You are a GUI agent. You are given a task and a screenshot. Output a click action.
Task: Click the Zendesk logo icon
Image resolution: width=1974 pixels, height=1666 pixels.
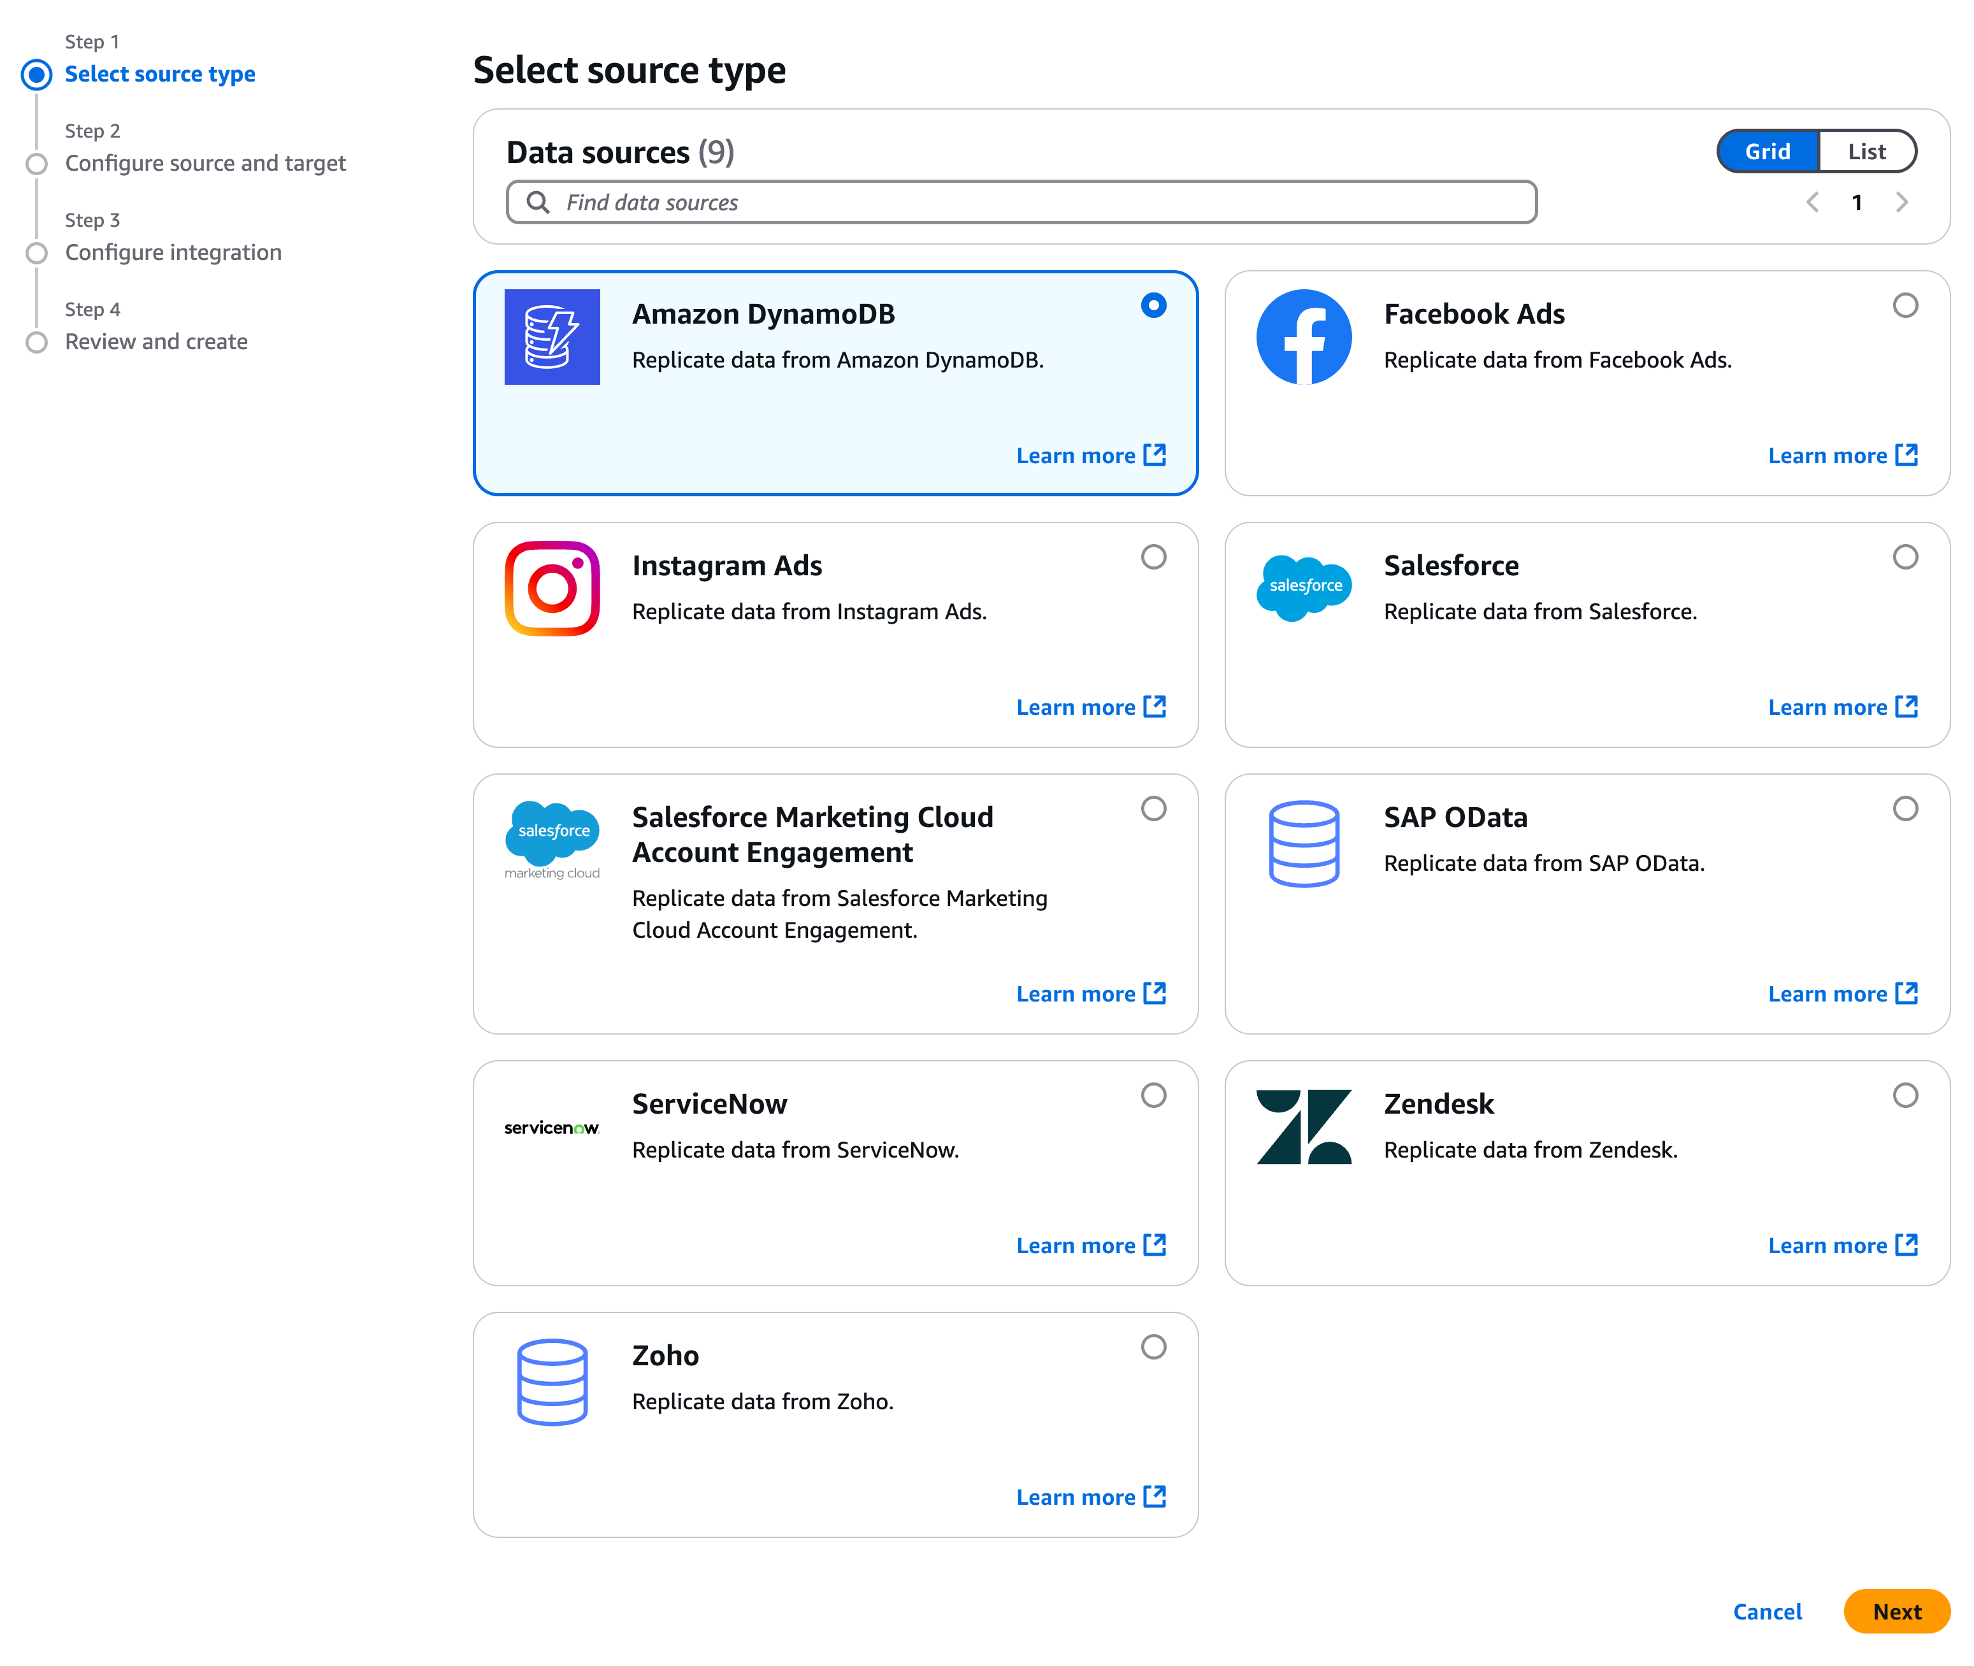pyautogui.click(x=1304, y=1127)
